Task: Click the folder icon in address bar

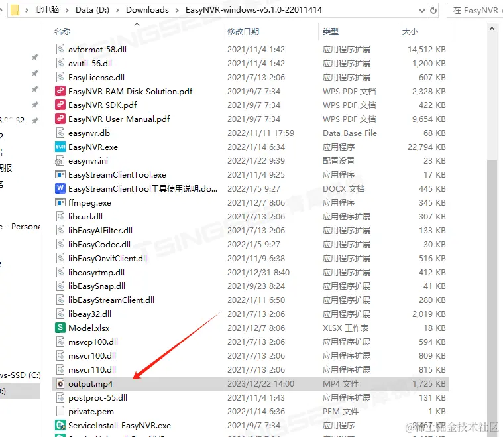Action: coord(15,10)
